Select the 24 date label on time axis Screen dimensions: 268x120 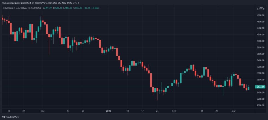(x=157, y=111)
